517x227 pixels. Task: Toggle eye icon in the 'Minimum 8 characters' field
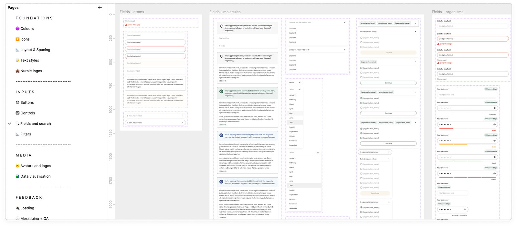tap(465, 210)
